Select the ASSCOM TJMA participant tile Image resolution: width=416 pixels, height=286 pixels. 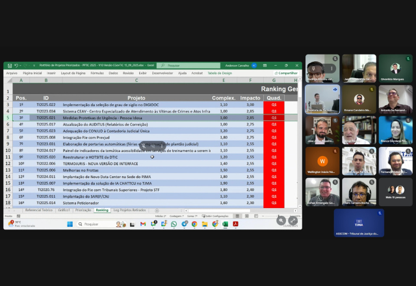pyautogui.click(x=359, y=222)
